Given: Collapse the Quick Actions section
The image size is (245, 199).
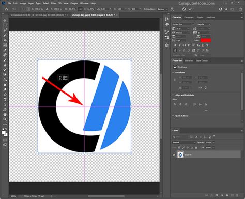Looking at the screenshot, I should tap(173, 116).
